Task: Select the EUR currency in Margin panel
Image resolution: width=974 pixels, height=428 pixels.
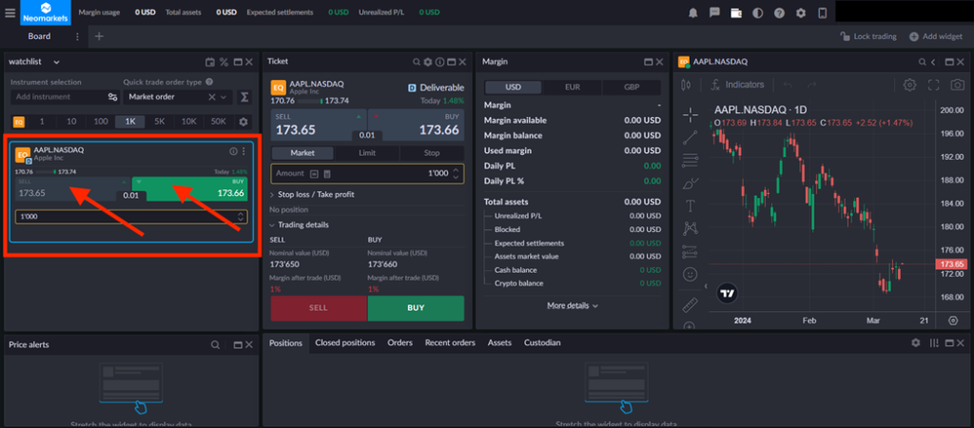Action: click(x=572, y=87)
